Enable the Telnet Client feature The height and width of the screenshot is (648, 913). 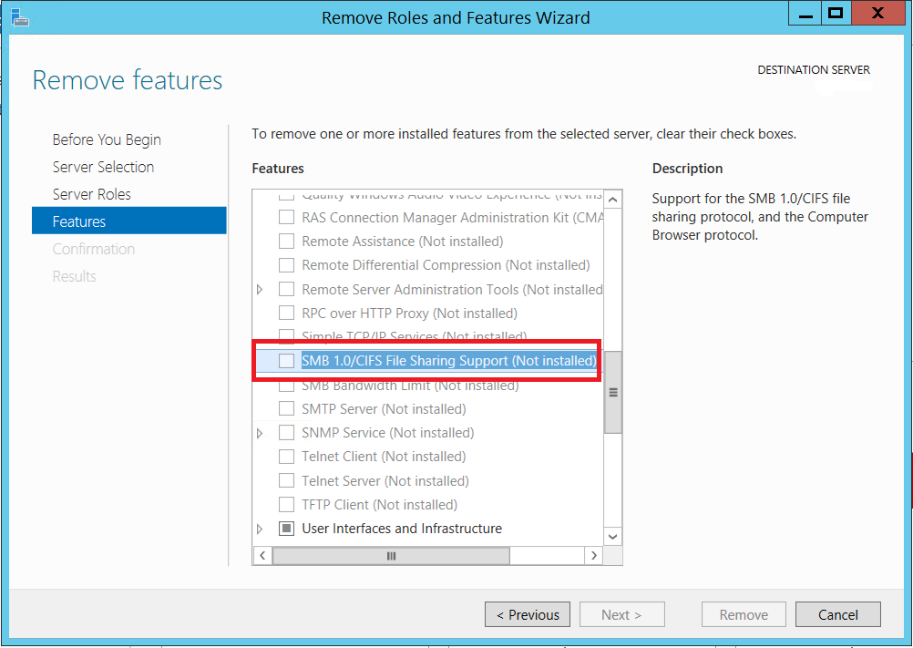click(286, 457)
